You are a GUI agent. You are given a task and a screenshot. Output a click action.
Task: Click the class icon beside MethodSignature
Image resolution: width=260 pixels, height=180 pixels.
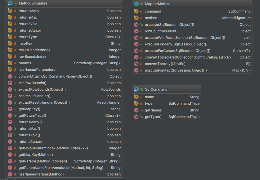[10, 3]
